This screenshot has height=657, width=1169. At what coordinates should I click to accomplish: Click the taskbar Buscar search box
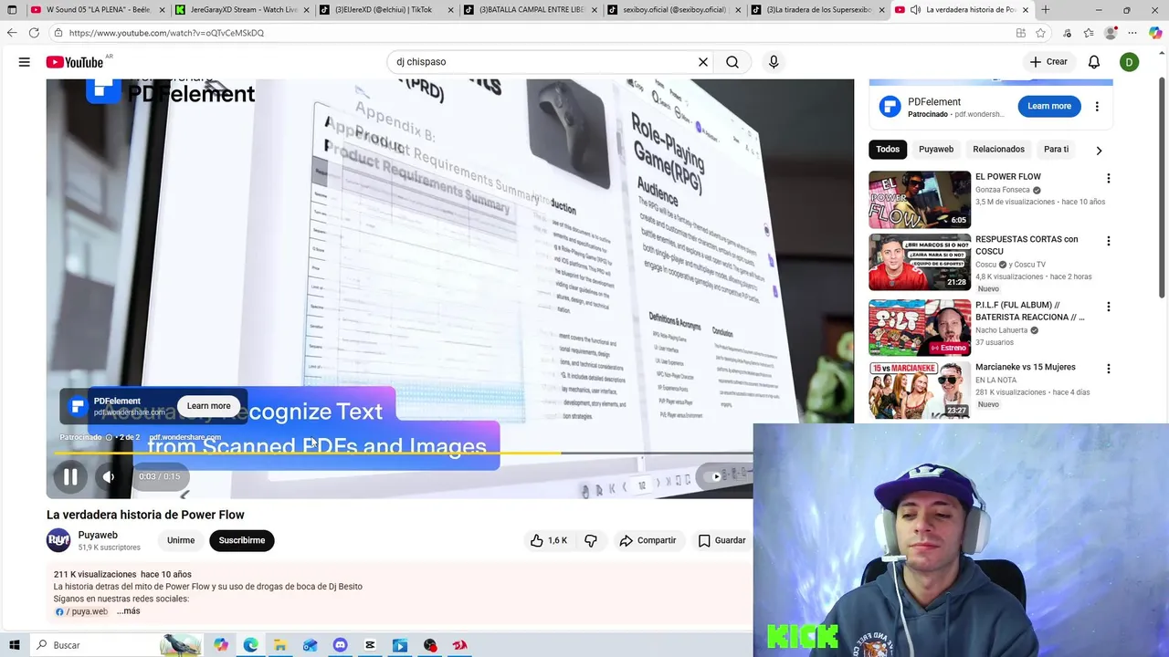click(x=115, y=645)
